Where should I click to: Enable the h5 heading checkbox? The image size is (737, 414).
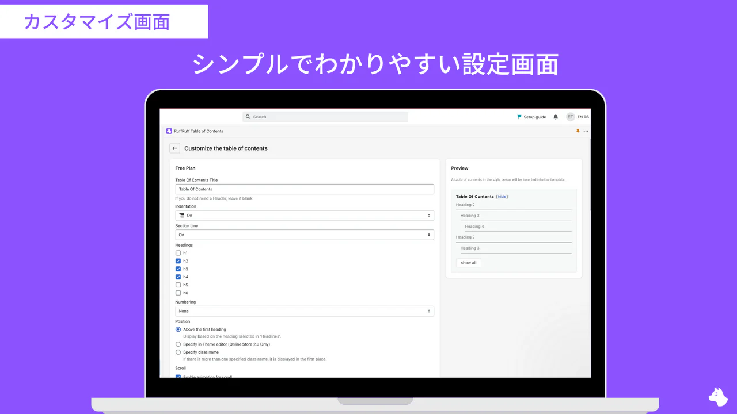[178, 285]
